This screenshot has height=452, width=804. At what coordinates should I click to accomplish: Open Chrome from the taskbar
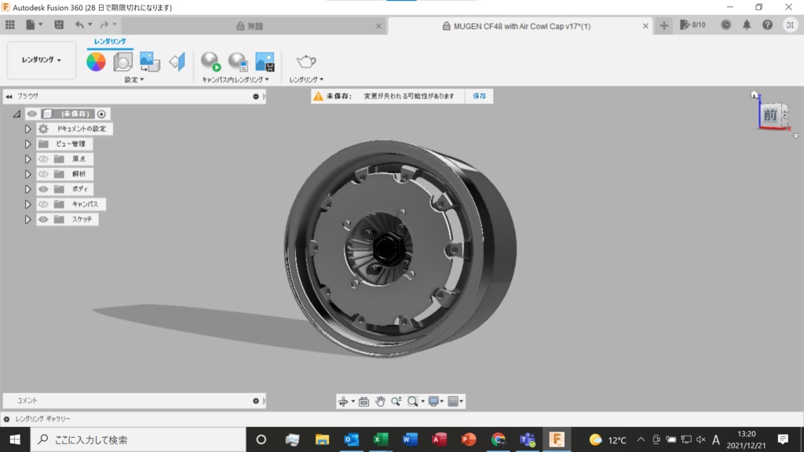(x=498, y=439)
